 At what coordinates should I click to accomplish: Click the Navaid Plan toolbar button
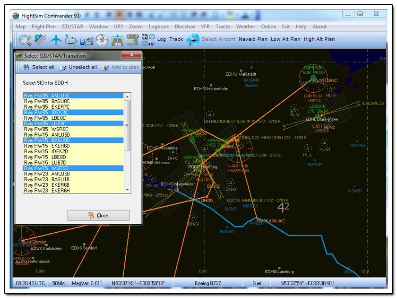click(x=253, y=39)
